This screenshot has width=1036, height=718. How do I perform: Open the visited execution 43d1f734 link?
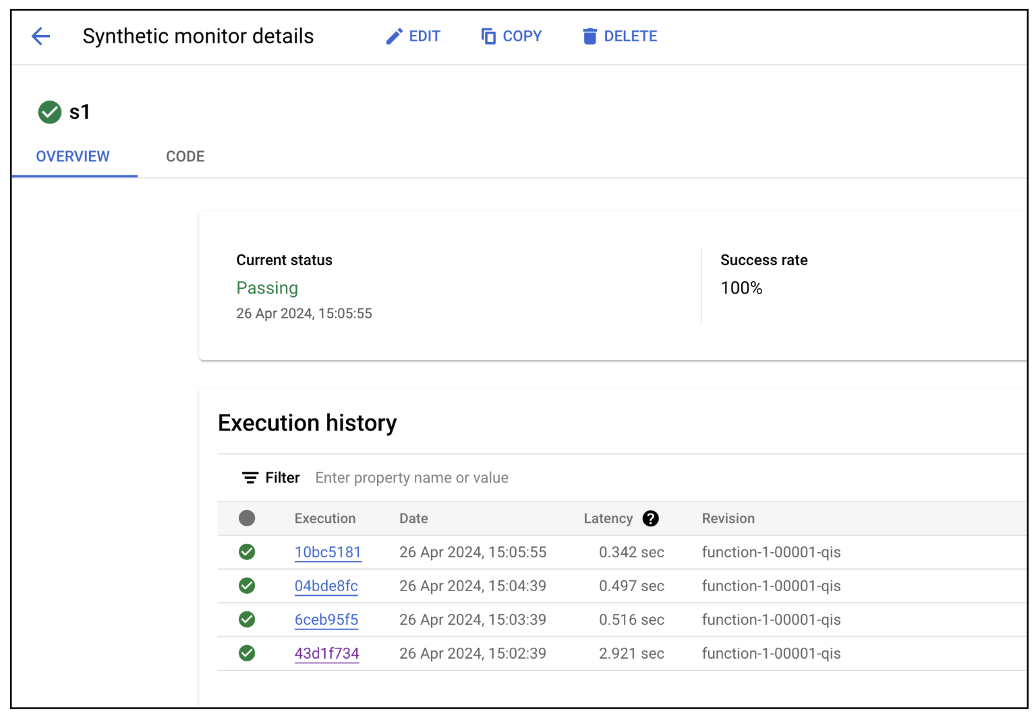tap(326, 653)
